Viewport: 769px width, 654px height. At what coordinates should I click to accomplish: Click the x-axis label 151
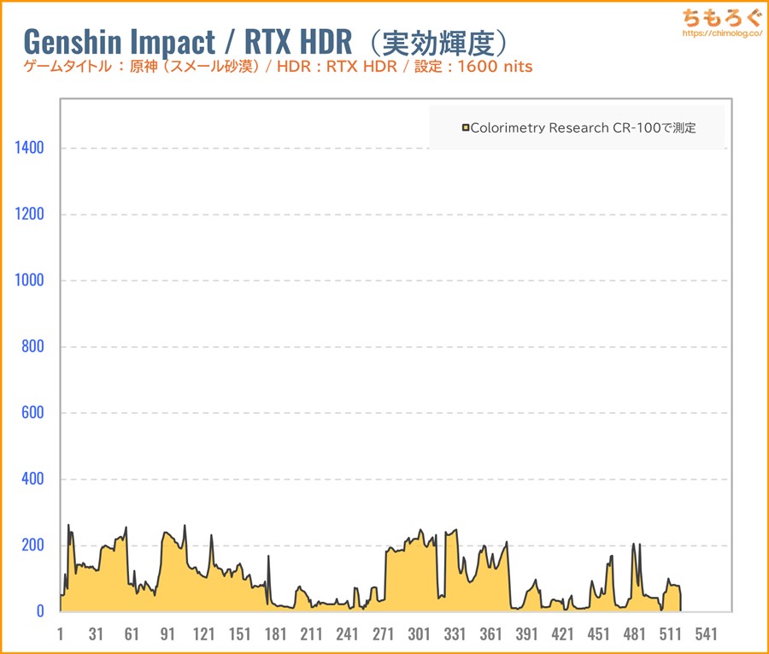(239, 633)
